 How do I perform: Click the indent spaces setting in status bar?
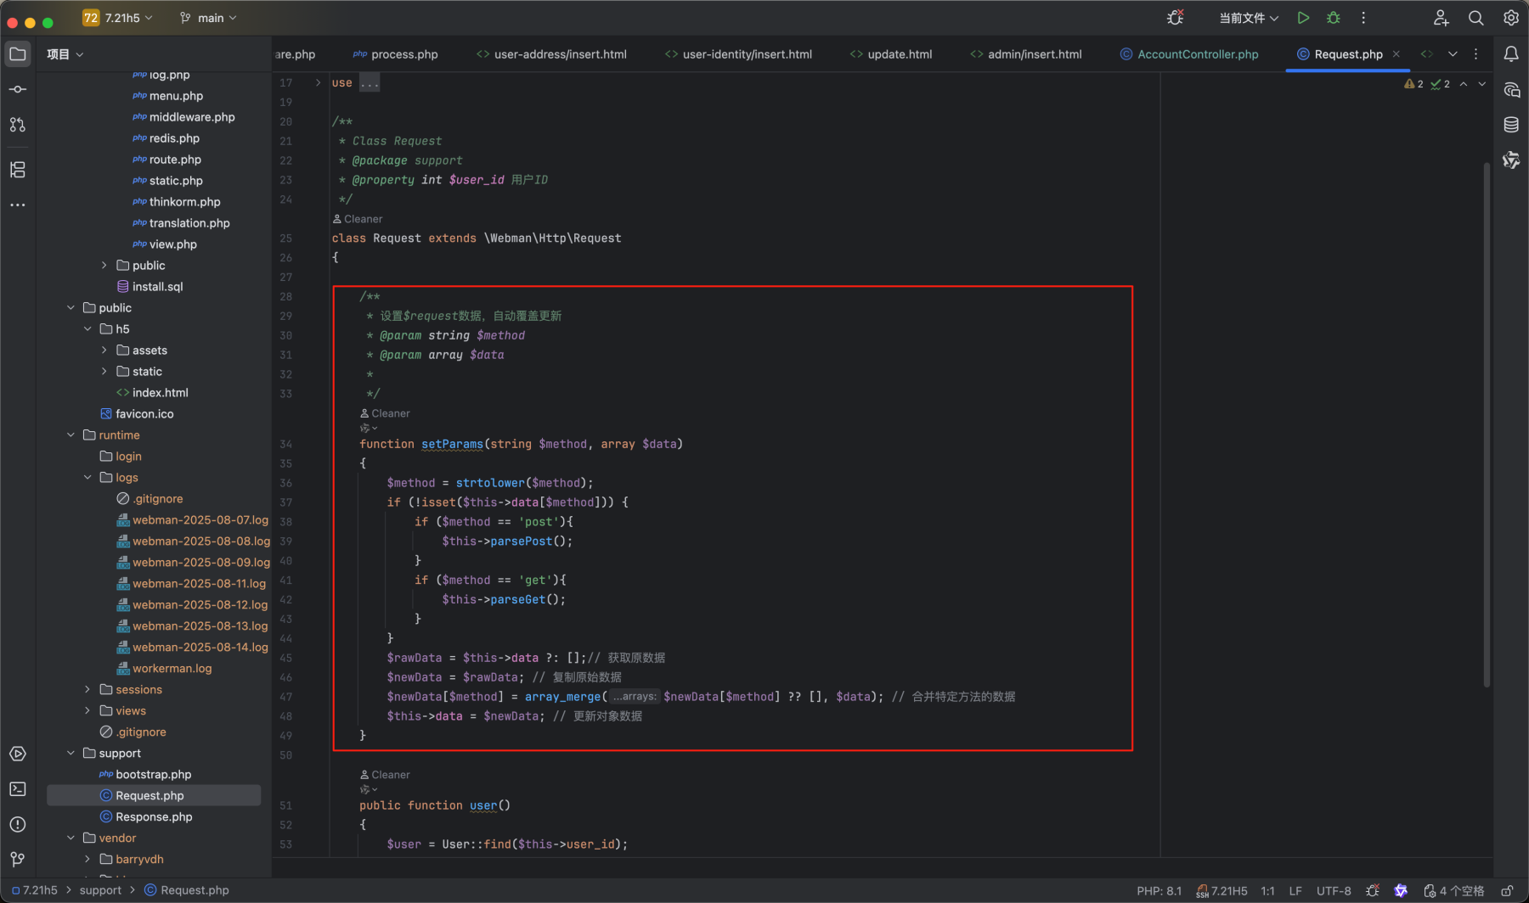pos(1454,890)
